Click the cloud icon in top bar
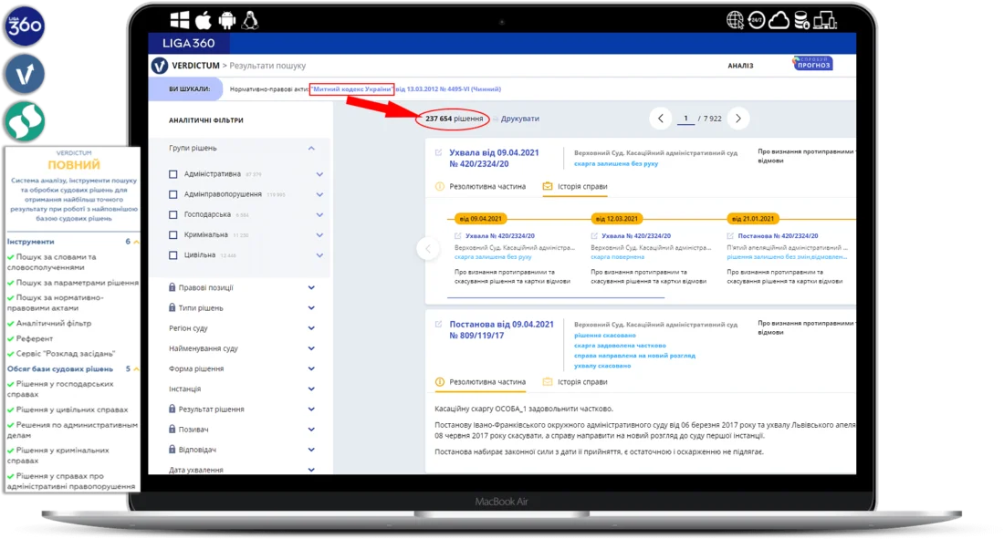The width and height of the screenshot is (1004, 539). [x=779, y=20]
